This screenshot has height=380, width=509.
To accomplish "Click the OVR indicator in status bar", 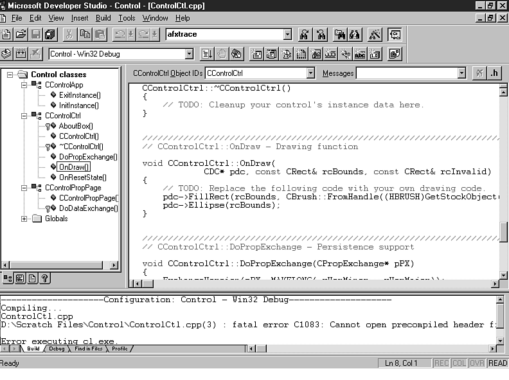I will point(477,363).
